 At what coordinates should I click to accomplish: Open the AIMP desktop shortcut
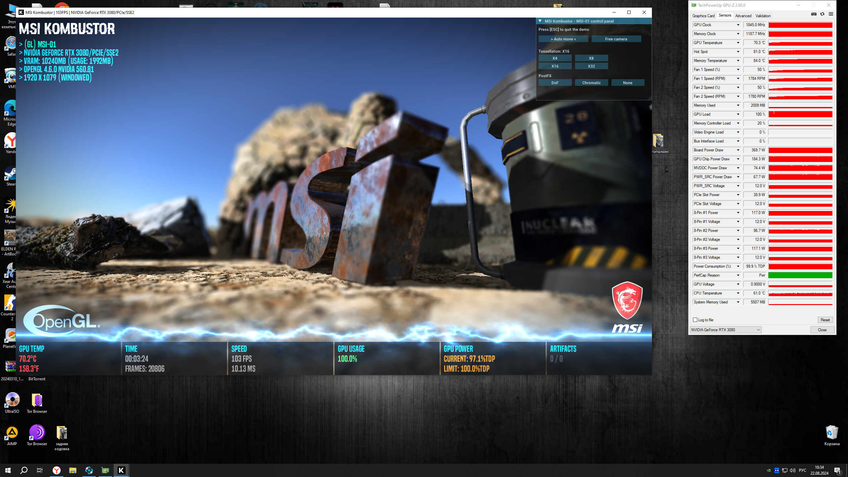click(x=12, y=432)
